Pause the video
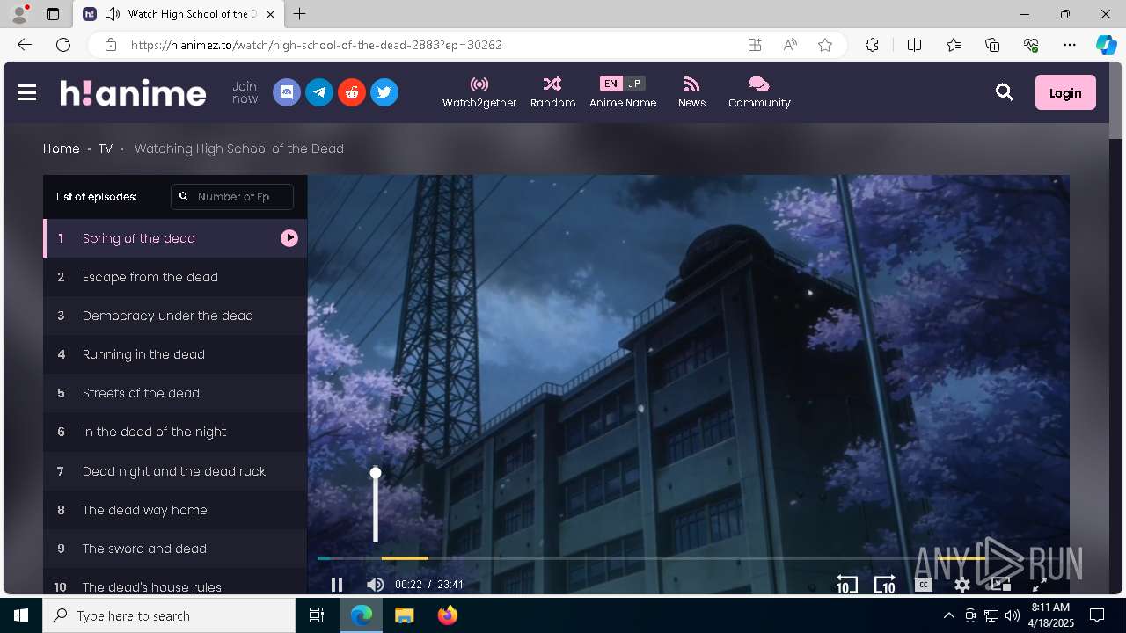Screen dimensions: 1126x633 click(x=337, y=585)
